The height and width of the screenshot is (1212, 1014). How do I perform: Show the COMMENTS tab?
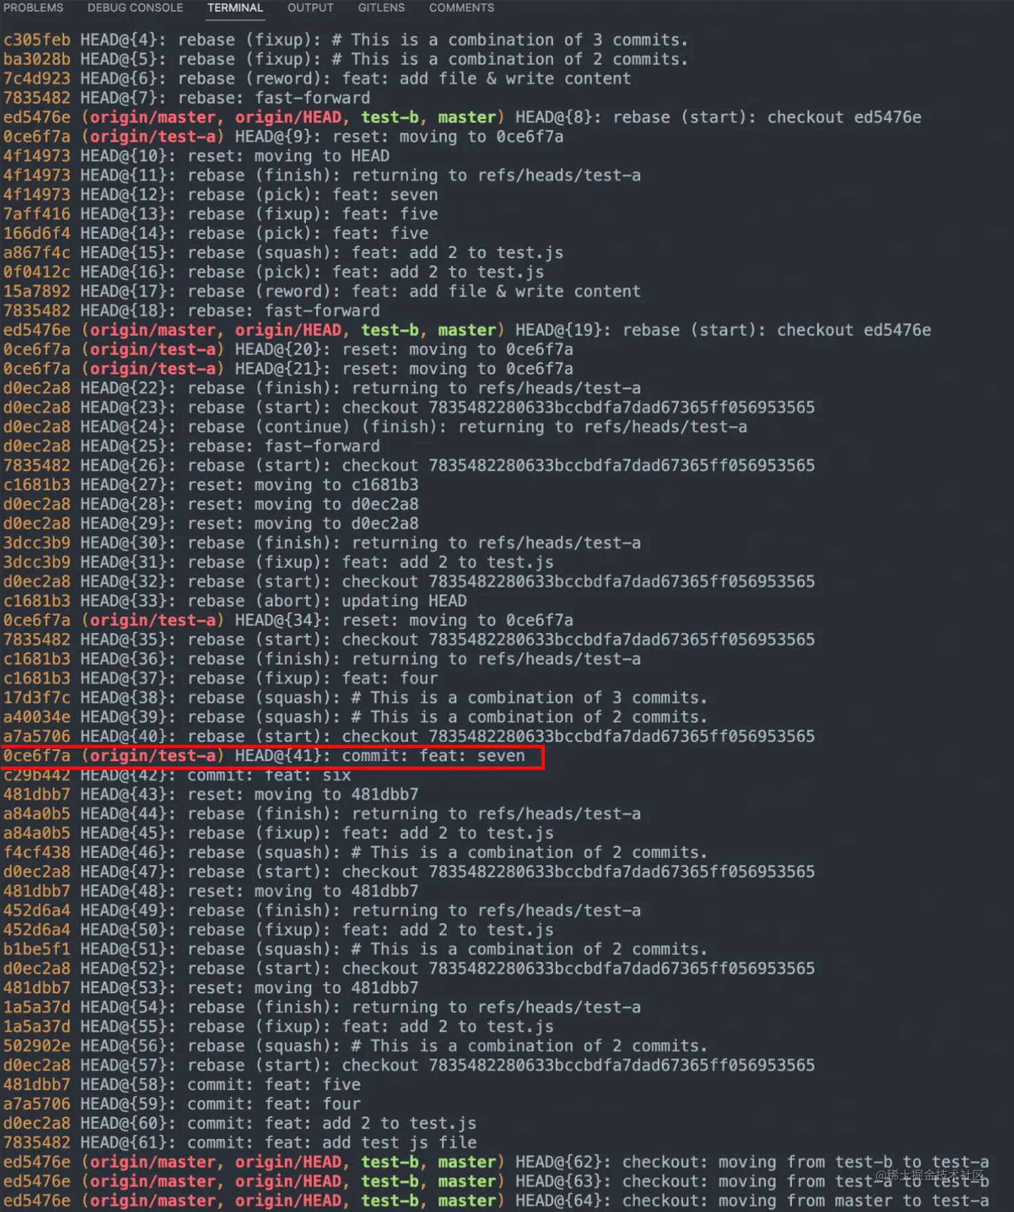click(462, 8)
